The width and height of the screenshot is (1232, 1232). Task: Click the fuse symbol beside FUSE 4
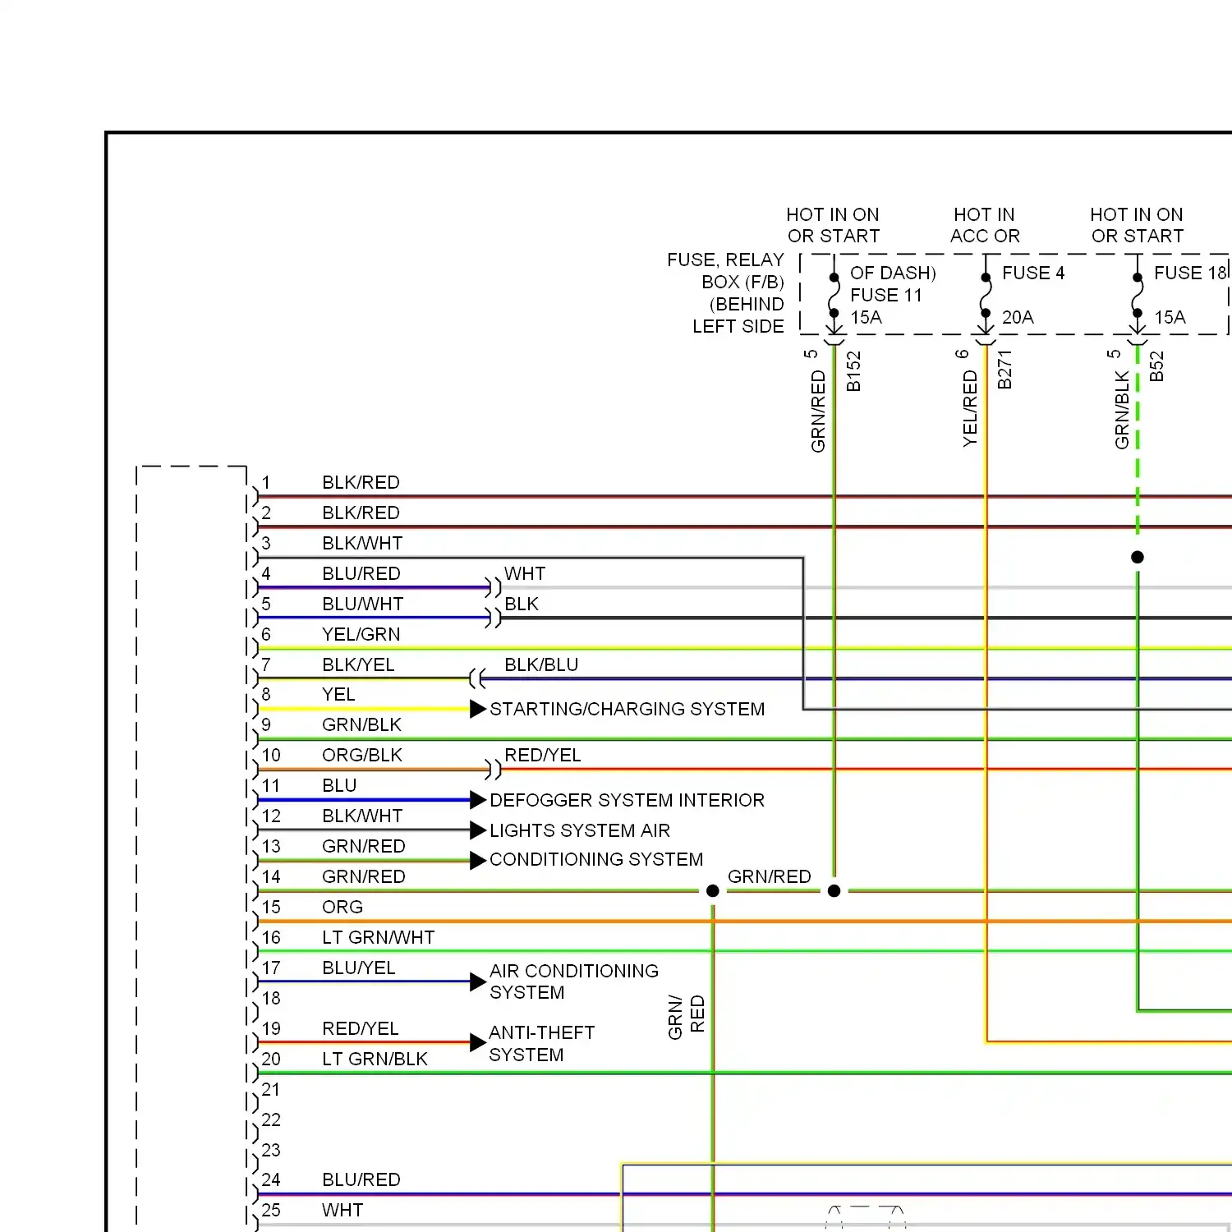pos(986,297)
